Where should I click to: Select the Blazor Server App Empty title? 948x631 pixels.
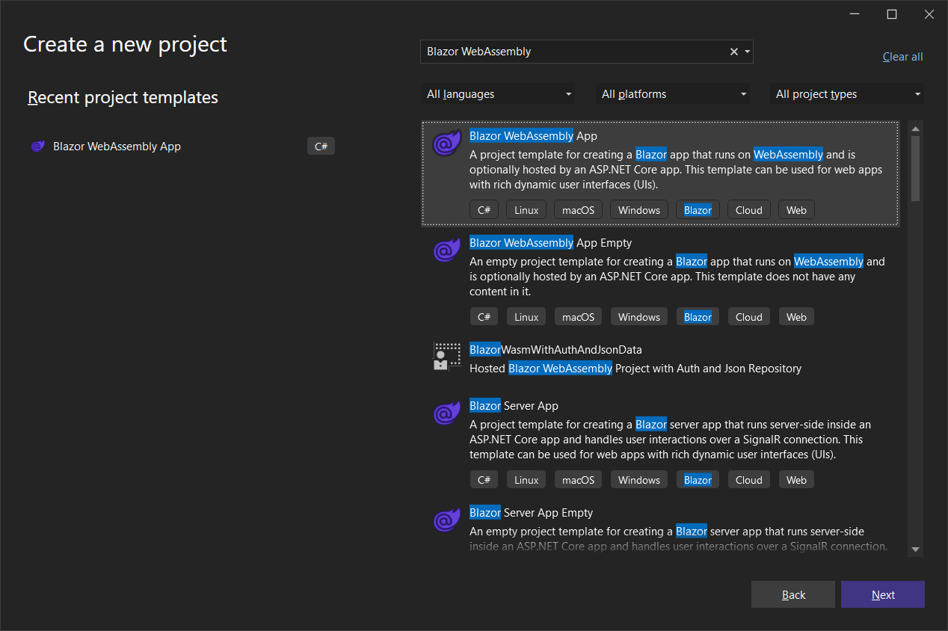pyautogui.click(x=531, y=513)
